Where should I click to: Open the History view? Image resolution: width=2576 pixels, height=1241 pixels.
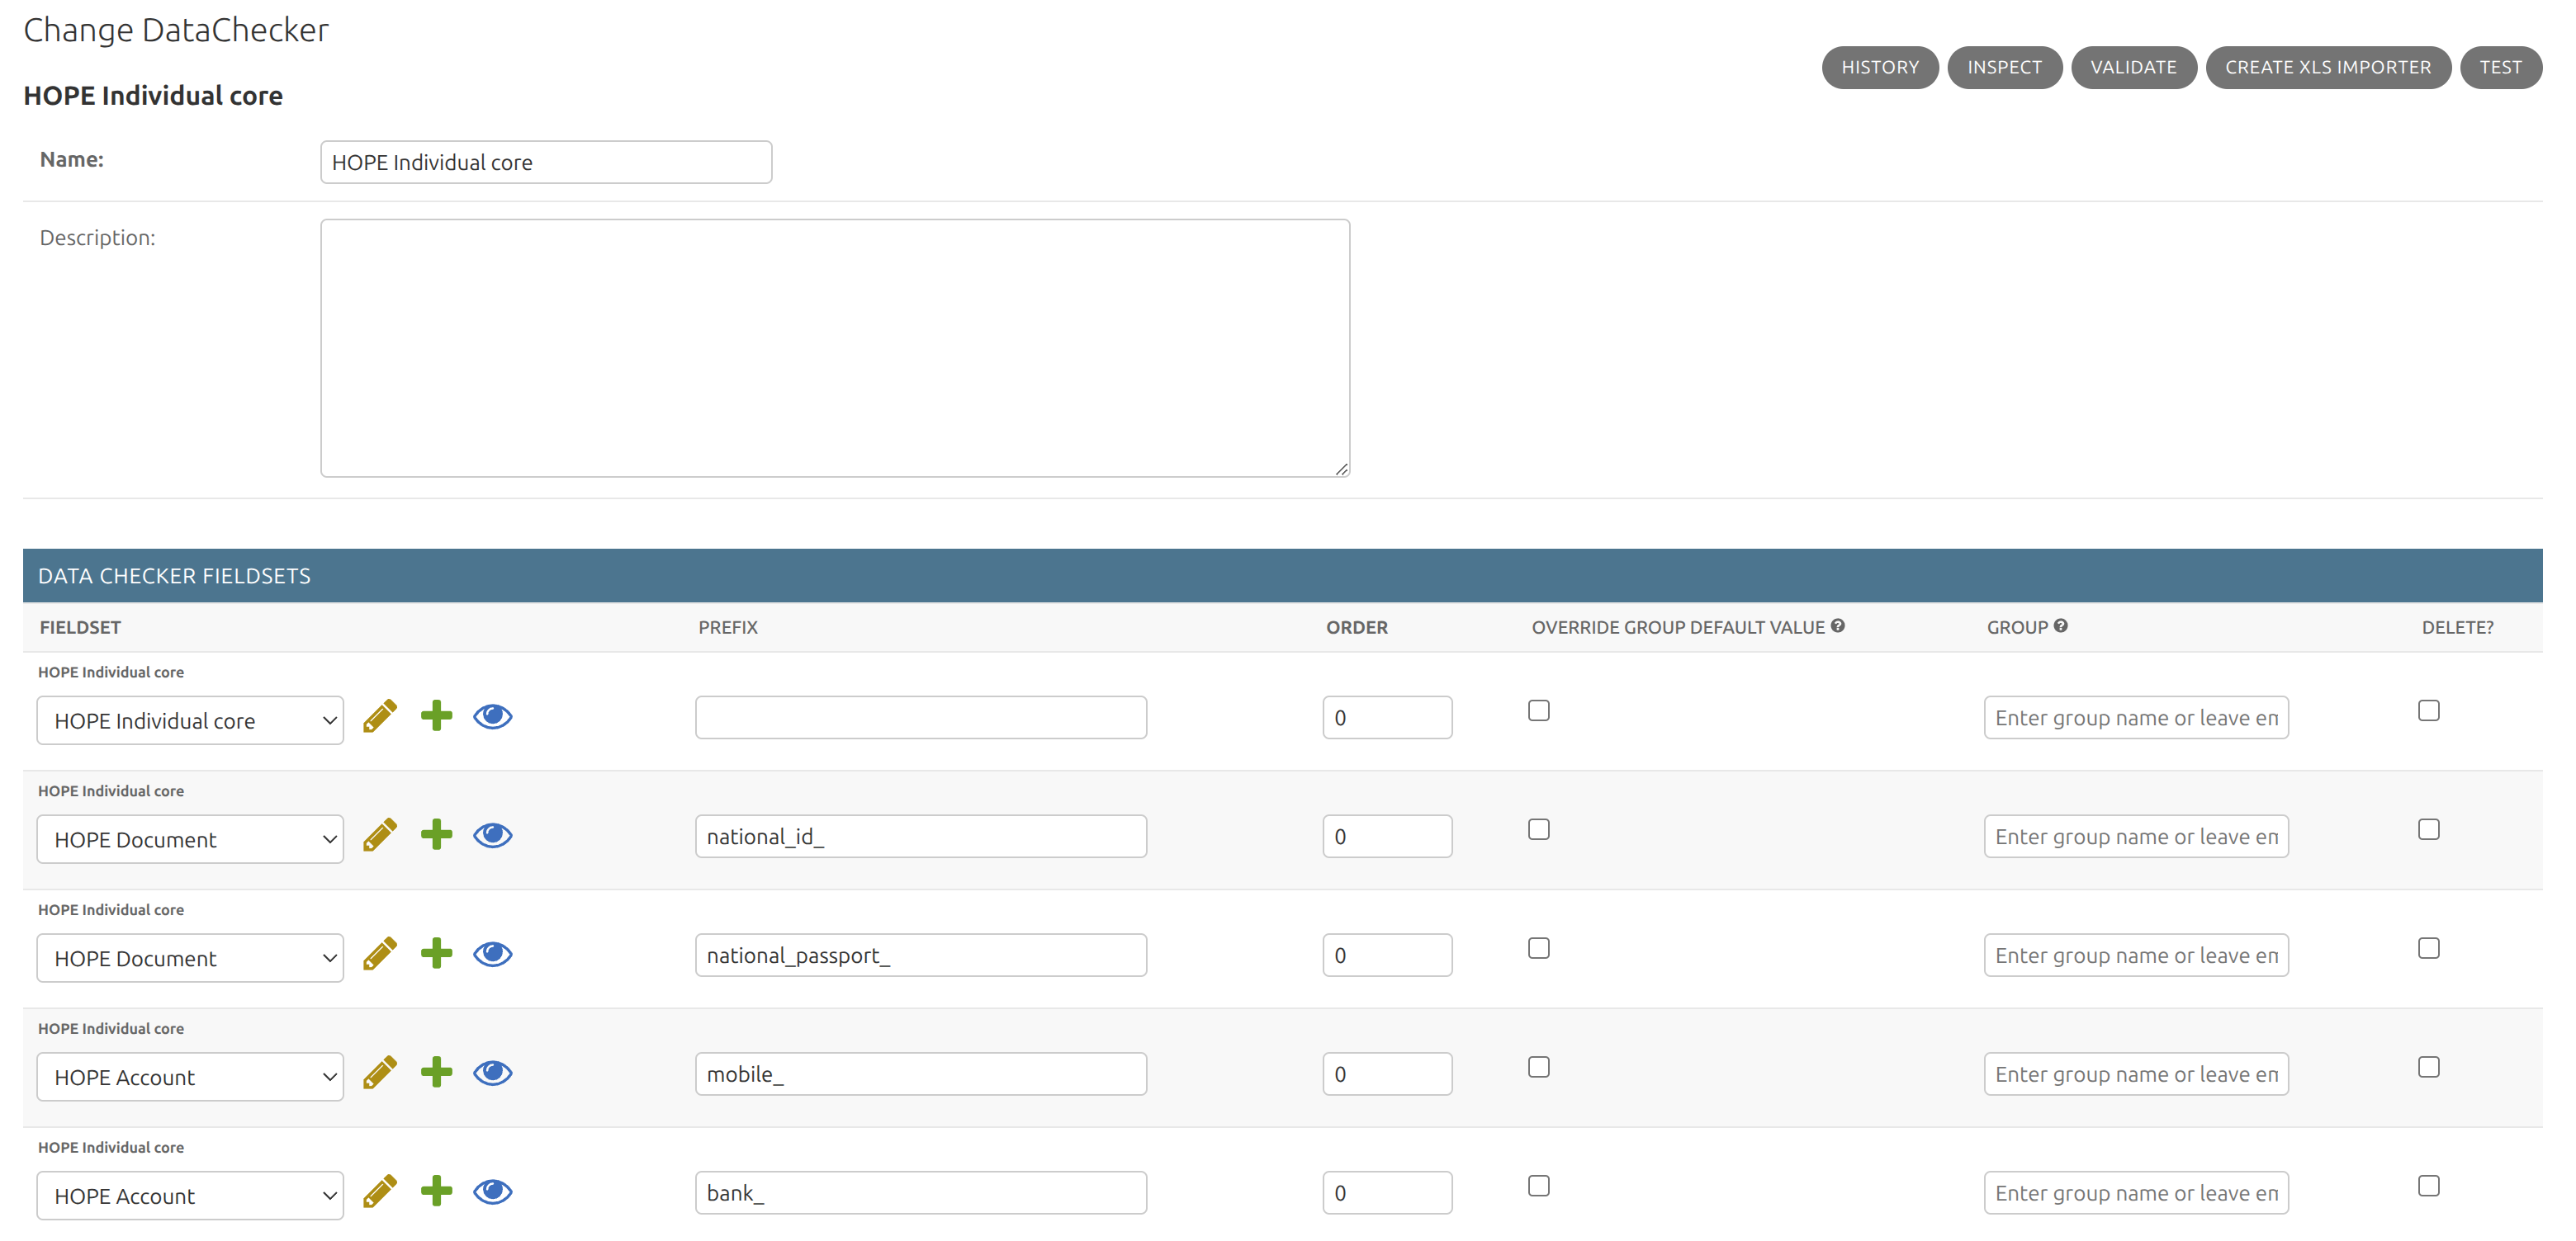tap(1880, 67)
